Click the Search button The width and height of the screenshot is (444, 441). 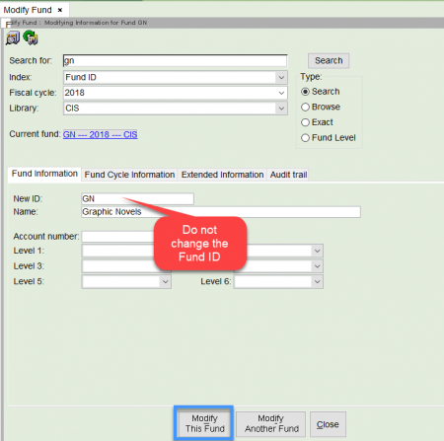coord(329,61)
